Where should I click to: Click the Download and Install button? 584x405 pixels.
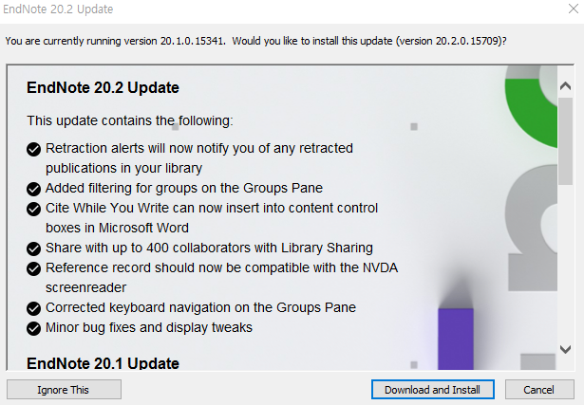[x=432, y=390]
